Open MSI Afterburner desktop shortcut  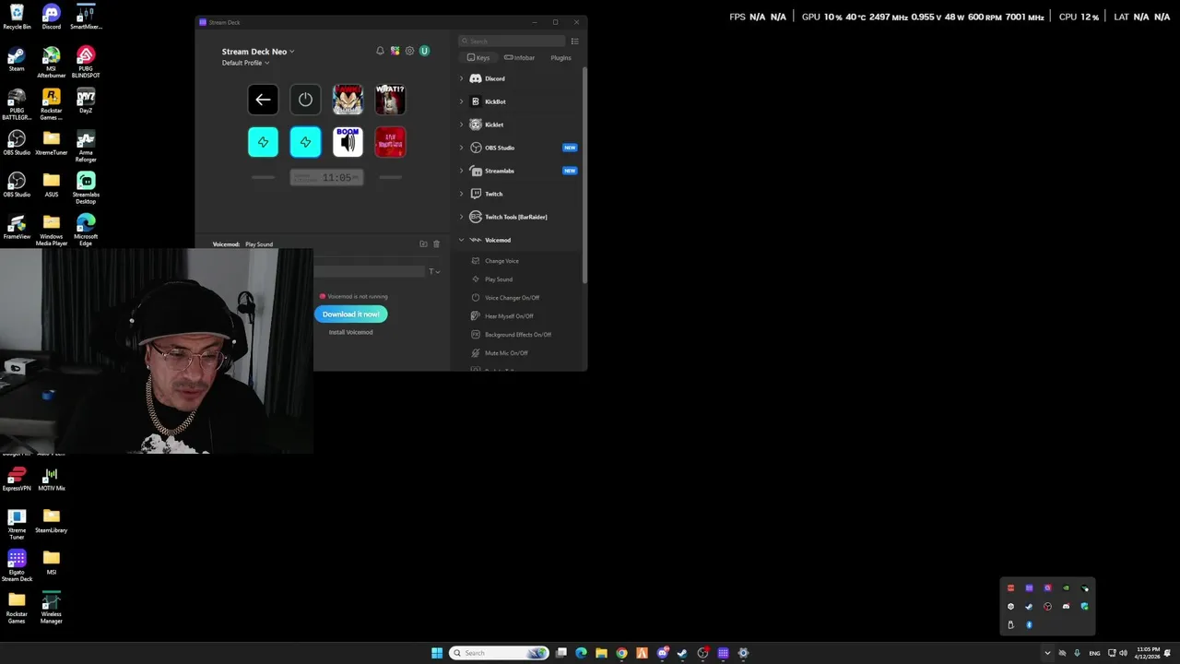tap(52, 63)
